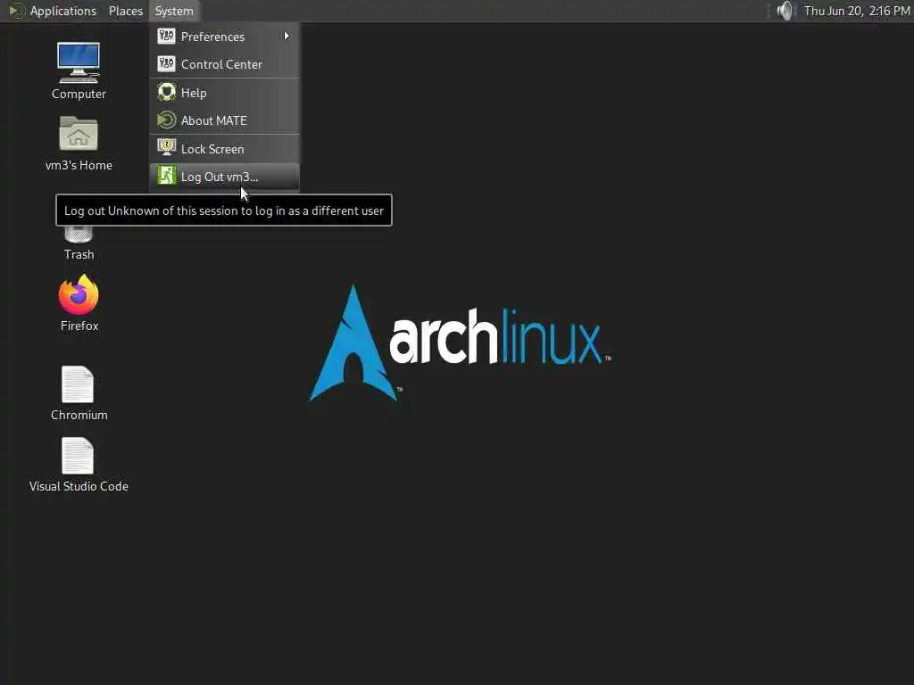Click the Preferences menu entry icon
This screenshot has height=685, width=914.
point(166,36)
